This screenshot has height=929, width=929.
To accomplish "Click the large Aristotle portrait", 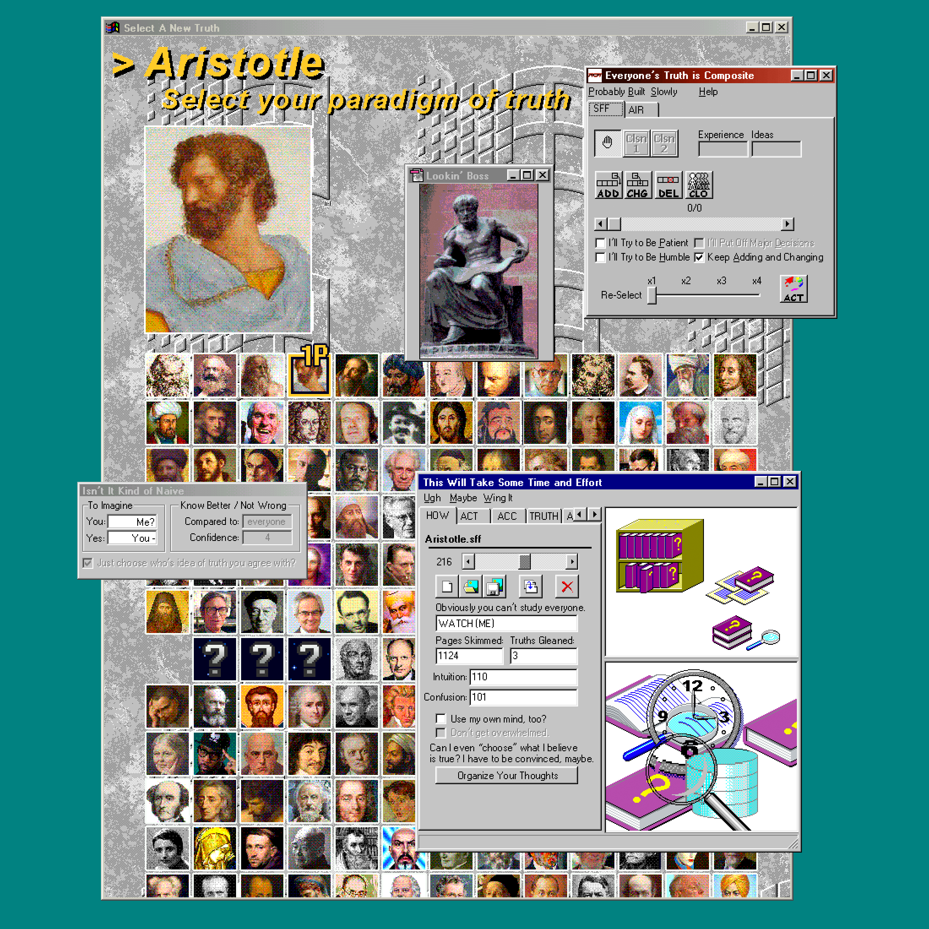I will pos(228,230).
